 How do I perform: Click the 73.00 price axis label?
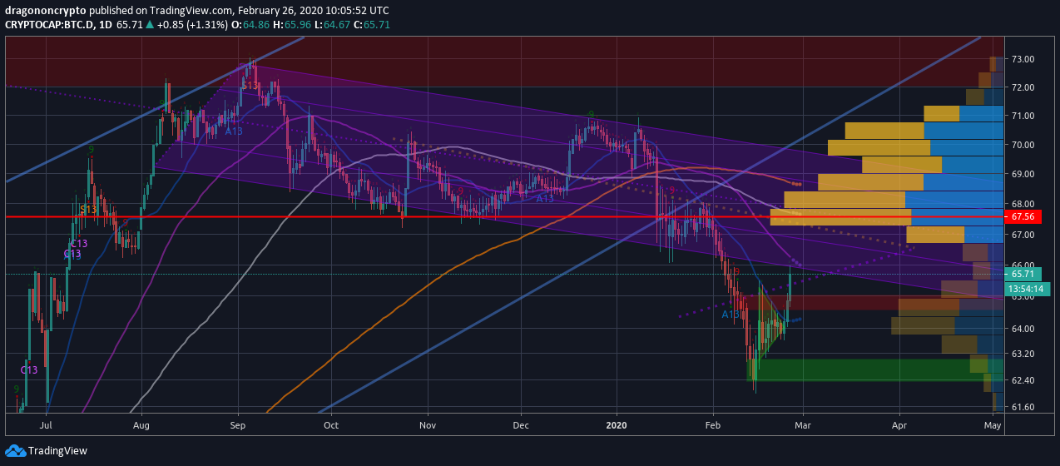[x=1023, y=60]
